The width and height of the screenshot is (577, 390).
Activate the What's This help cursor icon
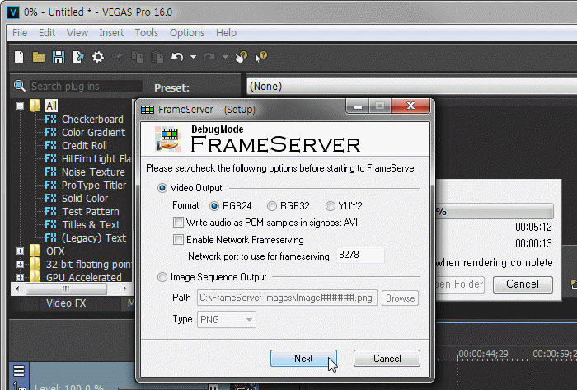[x=261, y=57]
